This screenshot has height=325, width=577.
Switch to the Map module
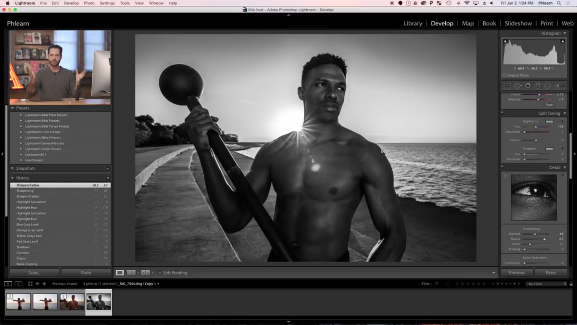(x=468, y=23)
